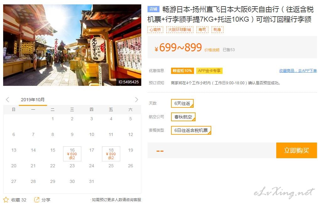
Task: Click the ¥699~899 price text
Action: tap(178, 48)
